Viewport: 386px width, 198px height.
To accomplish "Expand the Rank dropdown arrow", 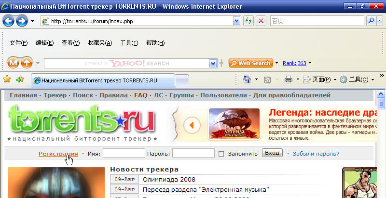I will pos(310,63).
